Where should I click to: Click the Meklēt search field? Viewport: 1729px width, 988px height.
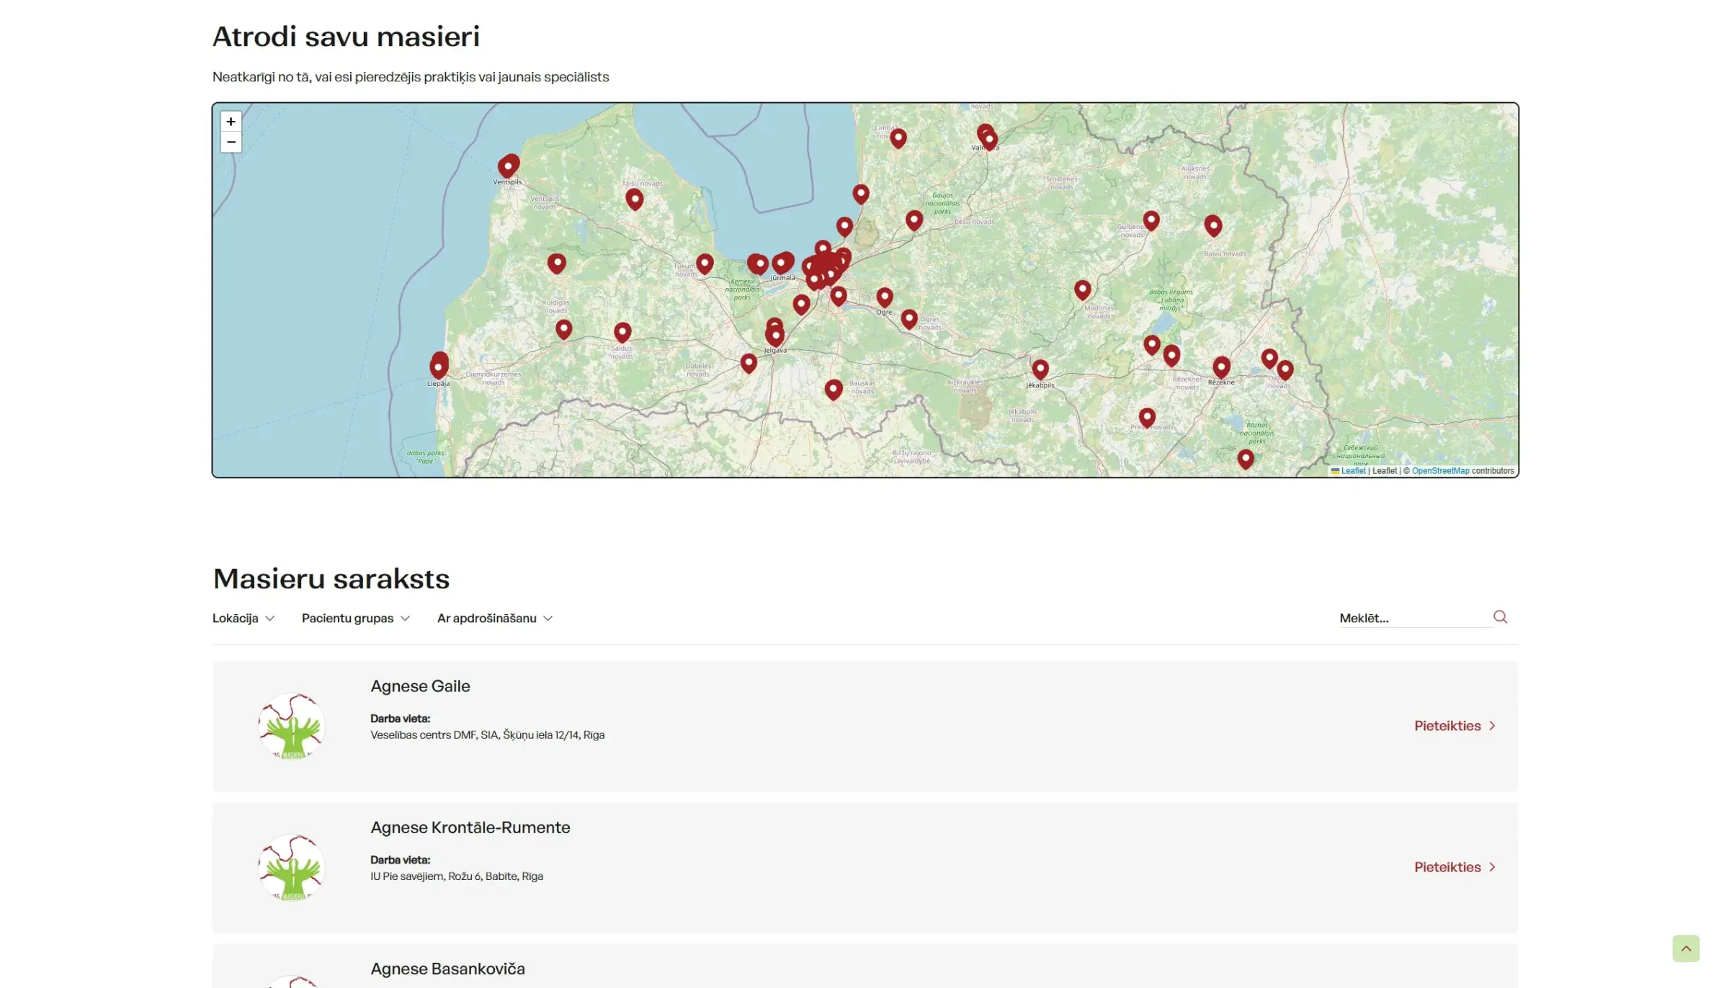(x=1415, y=618)
